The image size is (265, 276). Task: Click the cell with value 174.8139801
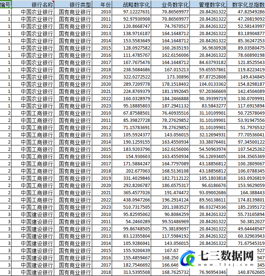(246, 200)
